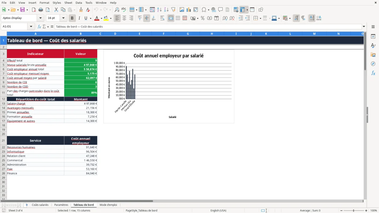The height and width of the screenshot is (213, 379).
Task: Insert special character omega icon
Action: point(204,10)
